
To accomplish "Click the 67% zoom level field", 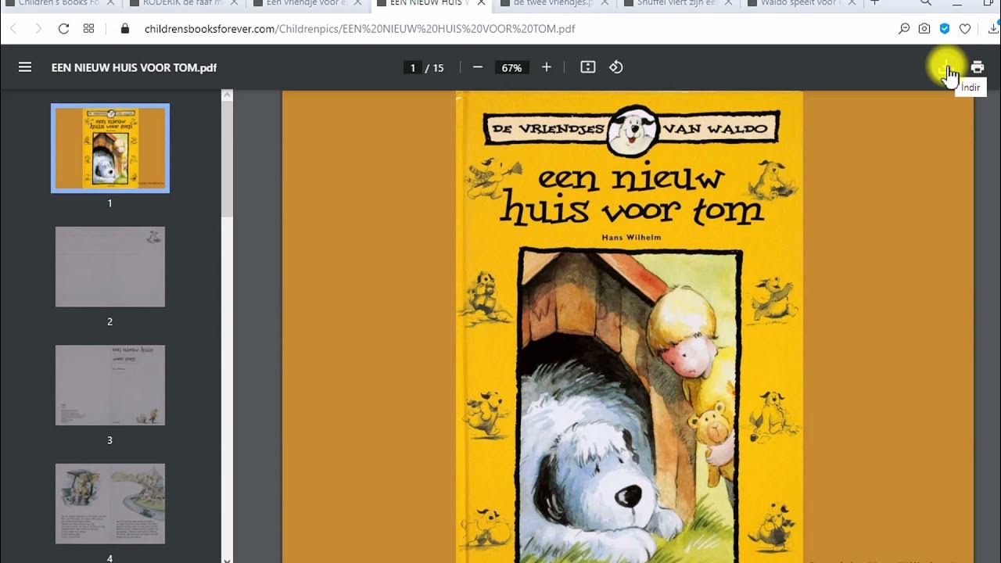I will pyautogui.click(x=511, y=68).
